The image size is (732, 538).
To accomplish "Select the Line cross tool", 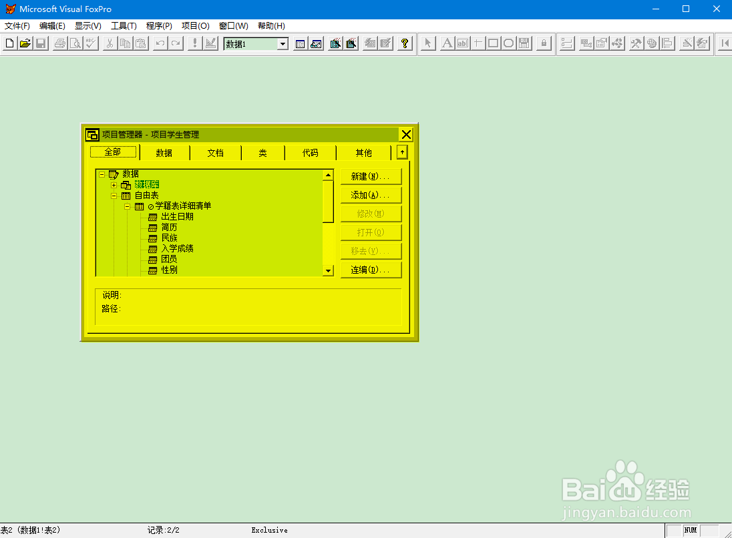I will tap(478, 44).
